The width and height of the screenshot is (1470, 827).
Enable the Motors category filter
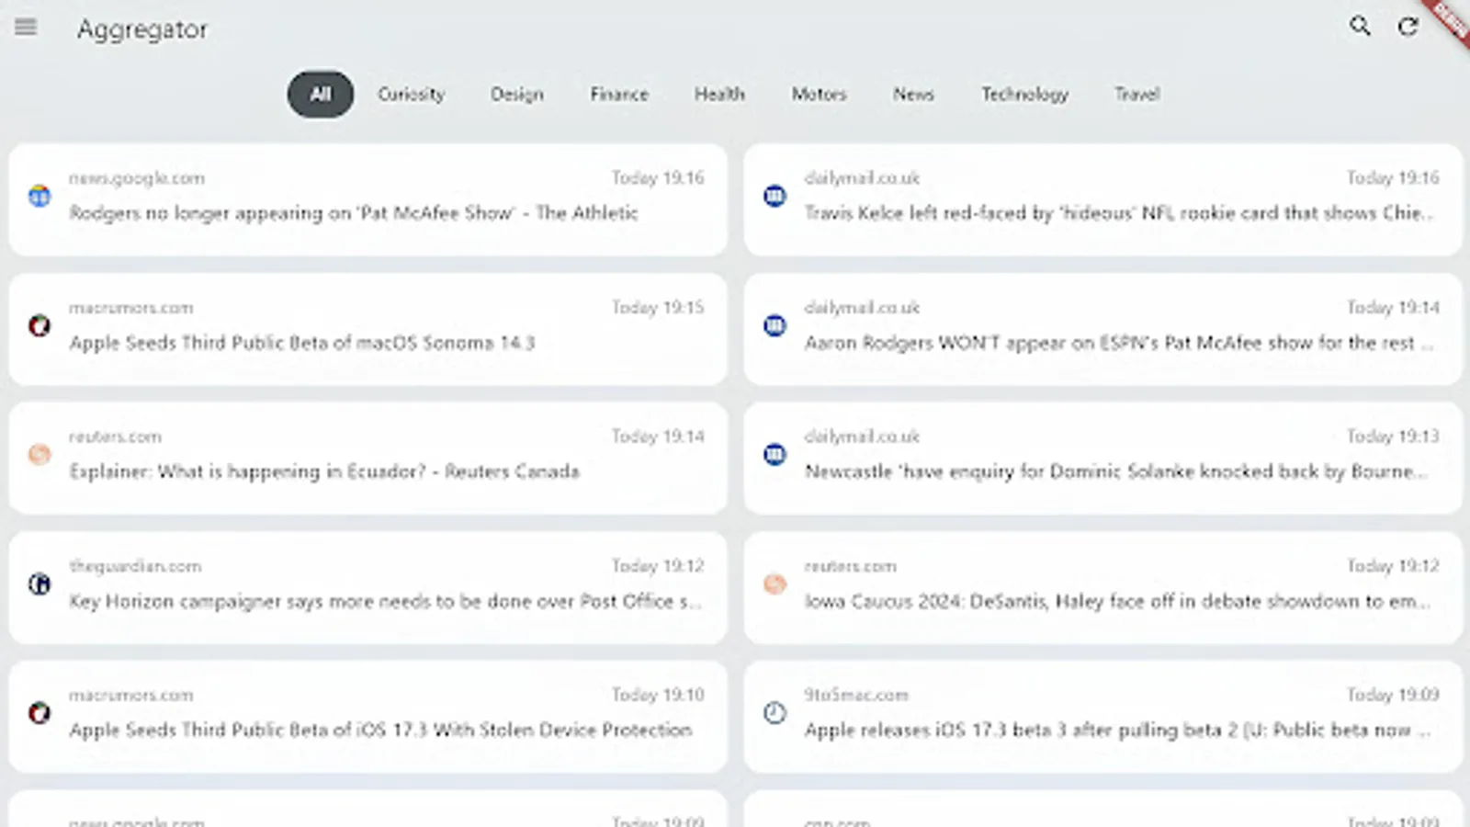click(x=818, y=94)
